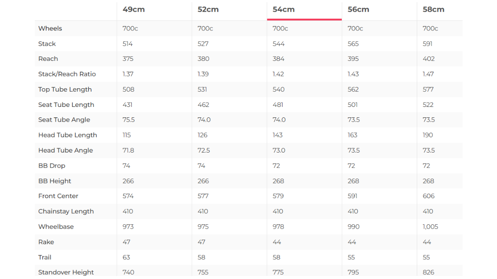Image resolution: width=497 pixels, height=279 pixels.
Task: Click the 75.5 seat tube angle value
Action: 128,120
